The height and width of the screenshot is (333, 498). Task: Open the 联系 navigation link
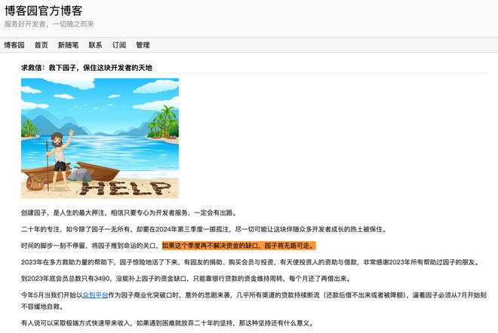(x=95, y=45)
